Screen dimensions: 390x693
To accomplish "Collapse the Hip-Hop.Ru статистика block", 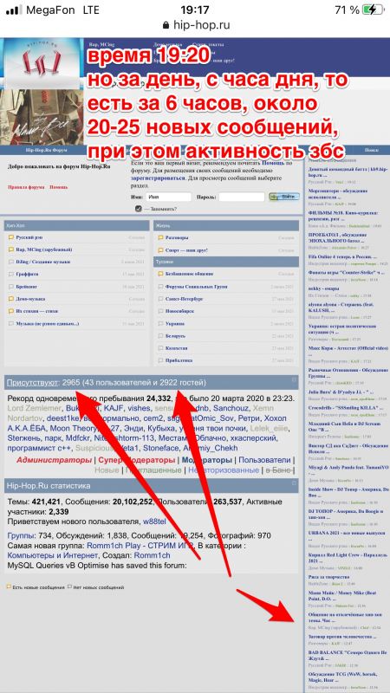I will [294, 483].
